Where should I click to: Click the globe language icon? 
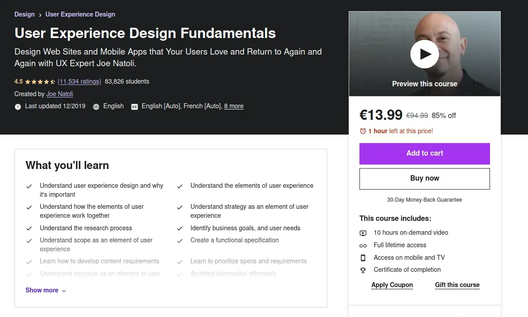click(96, 106)
